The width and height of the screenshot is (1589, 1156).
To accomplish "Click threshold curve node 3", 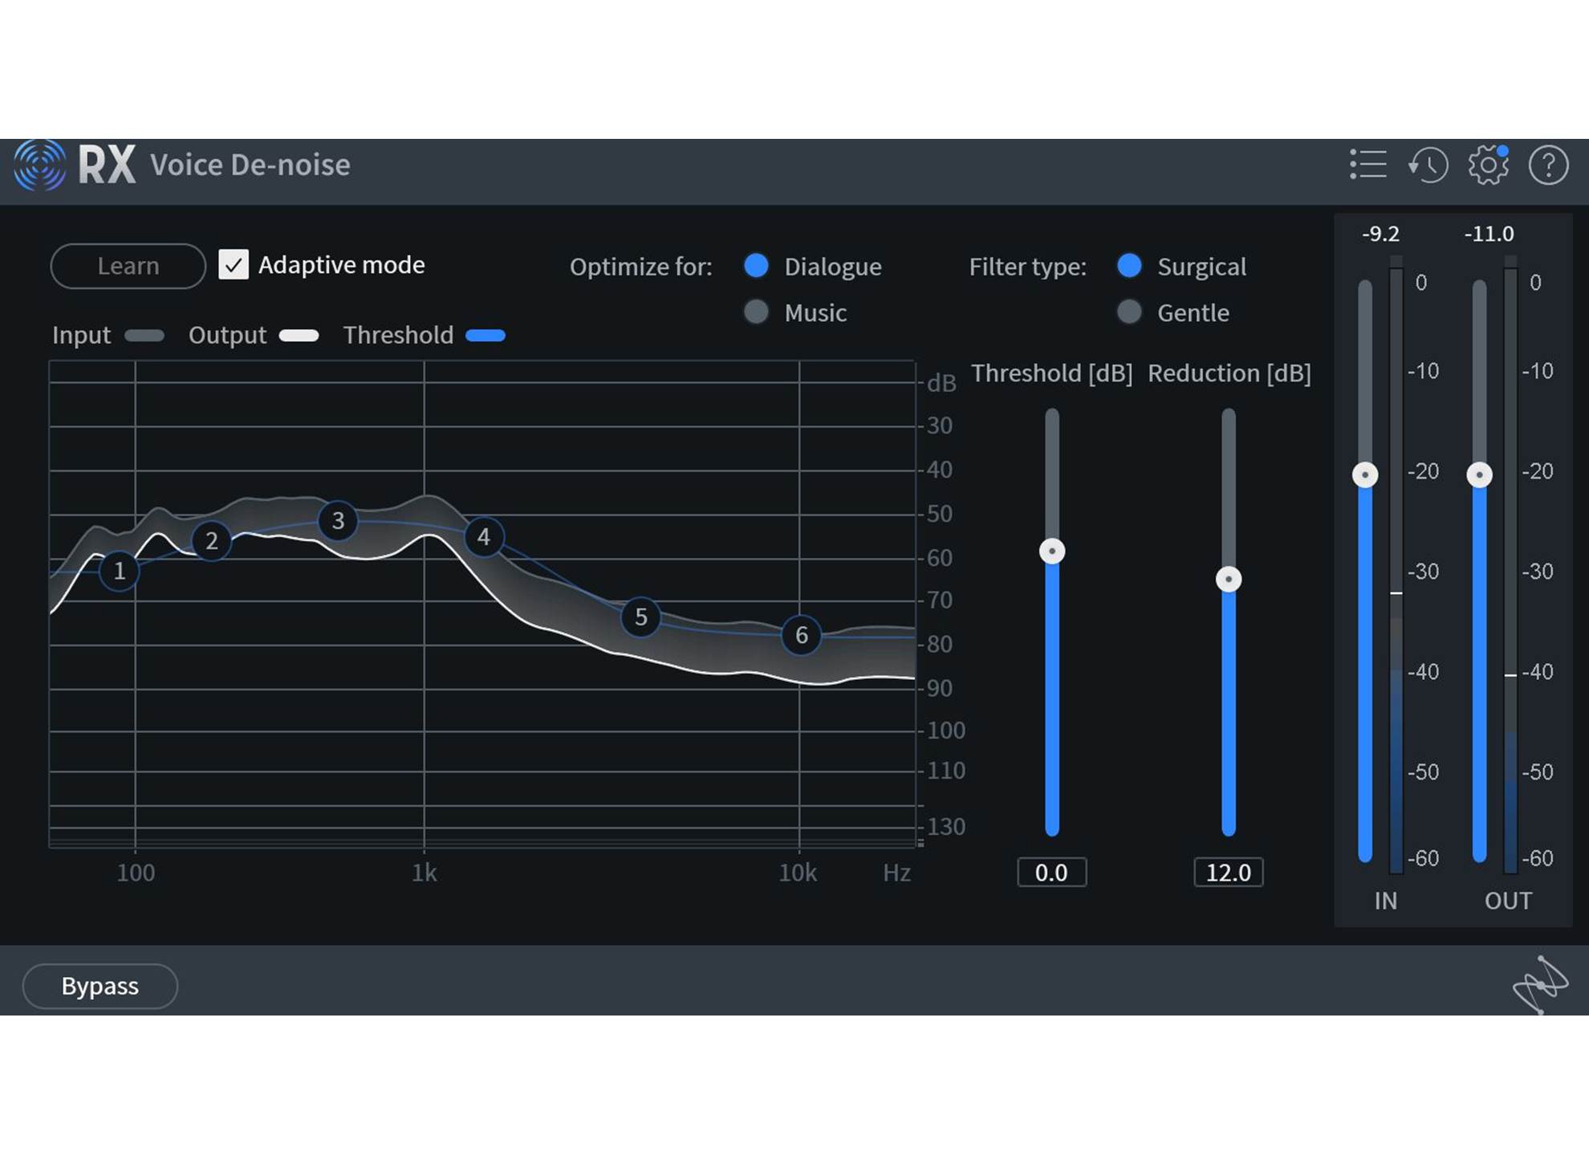I will (338, 521).
